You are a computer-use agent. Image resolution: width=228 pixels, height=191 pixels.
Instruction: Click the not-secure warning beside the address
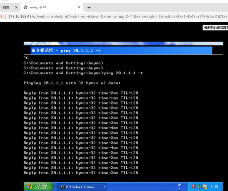click(x=2, y=16)
